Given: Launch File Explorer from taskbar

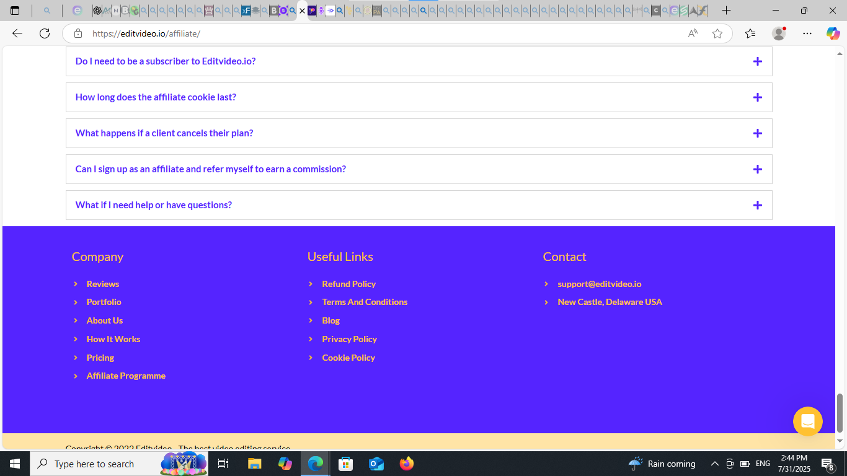Looking at the screenshot, I should tap(254, 464).
